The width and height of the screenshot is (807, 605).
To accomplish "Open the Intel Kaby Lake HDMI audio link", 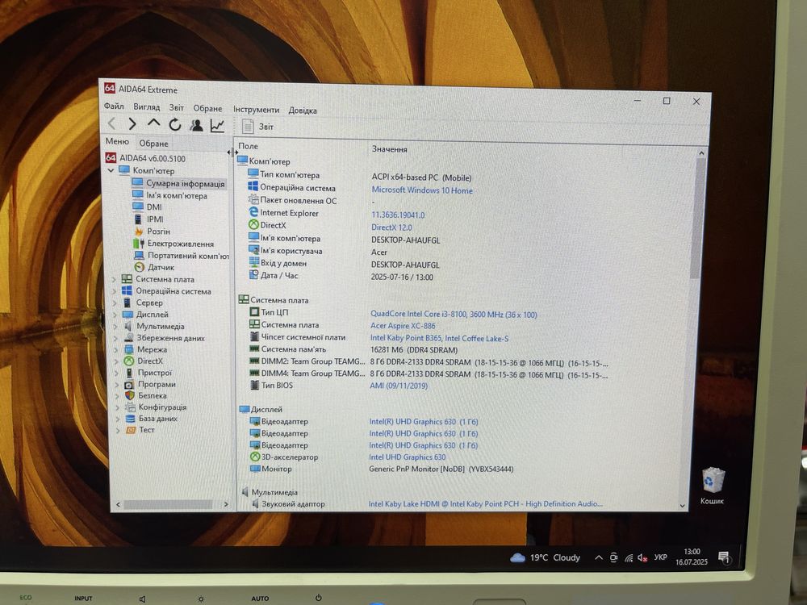I will click(485, 503).
